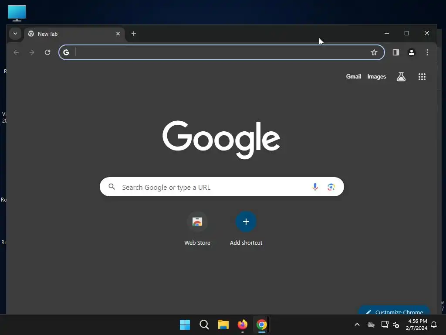Screen dimensions: 446x335
Task: Close the Chrome window
Action: 427,33
